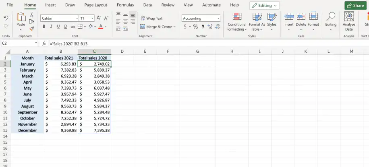Open the Name Box dropdown arrow
The image size is (369, 167).
click(36, 43)
